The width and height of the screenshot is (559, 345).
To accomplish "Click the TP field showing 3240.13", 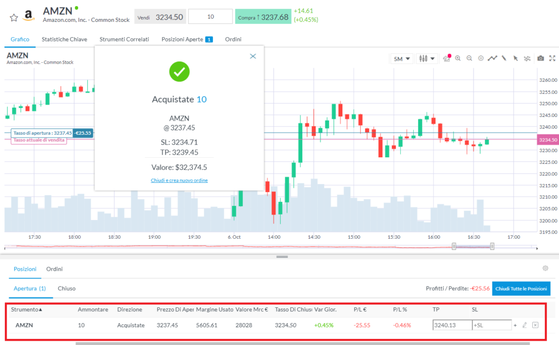I will (452, 325).
